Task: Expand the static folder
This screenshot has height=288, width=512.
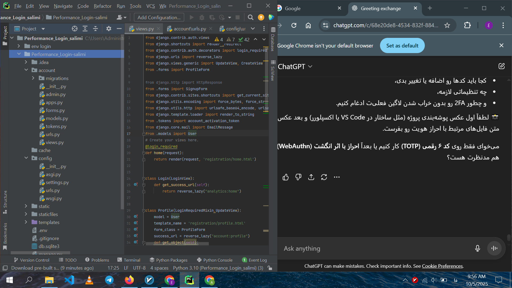Action: click(26, 206)
